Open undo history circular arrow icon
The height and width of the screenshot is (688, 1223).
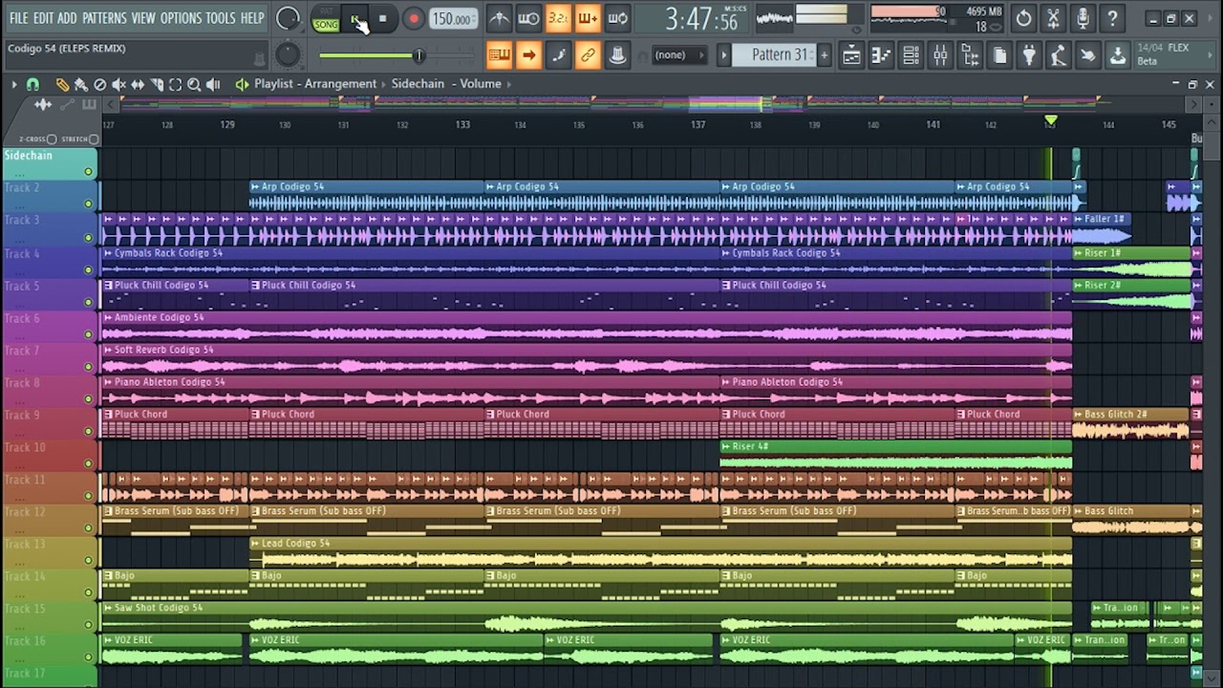pyautogui.click(x=1023, y=18)
